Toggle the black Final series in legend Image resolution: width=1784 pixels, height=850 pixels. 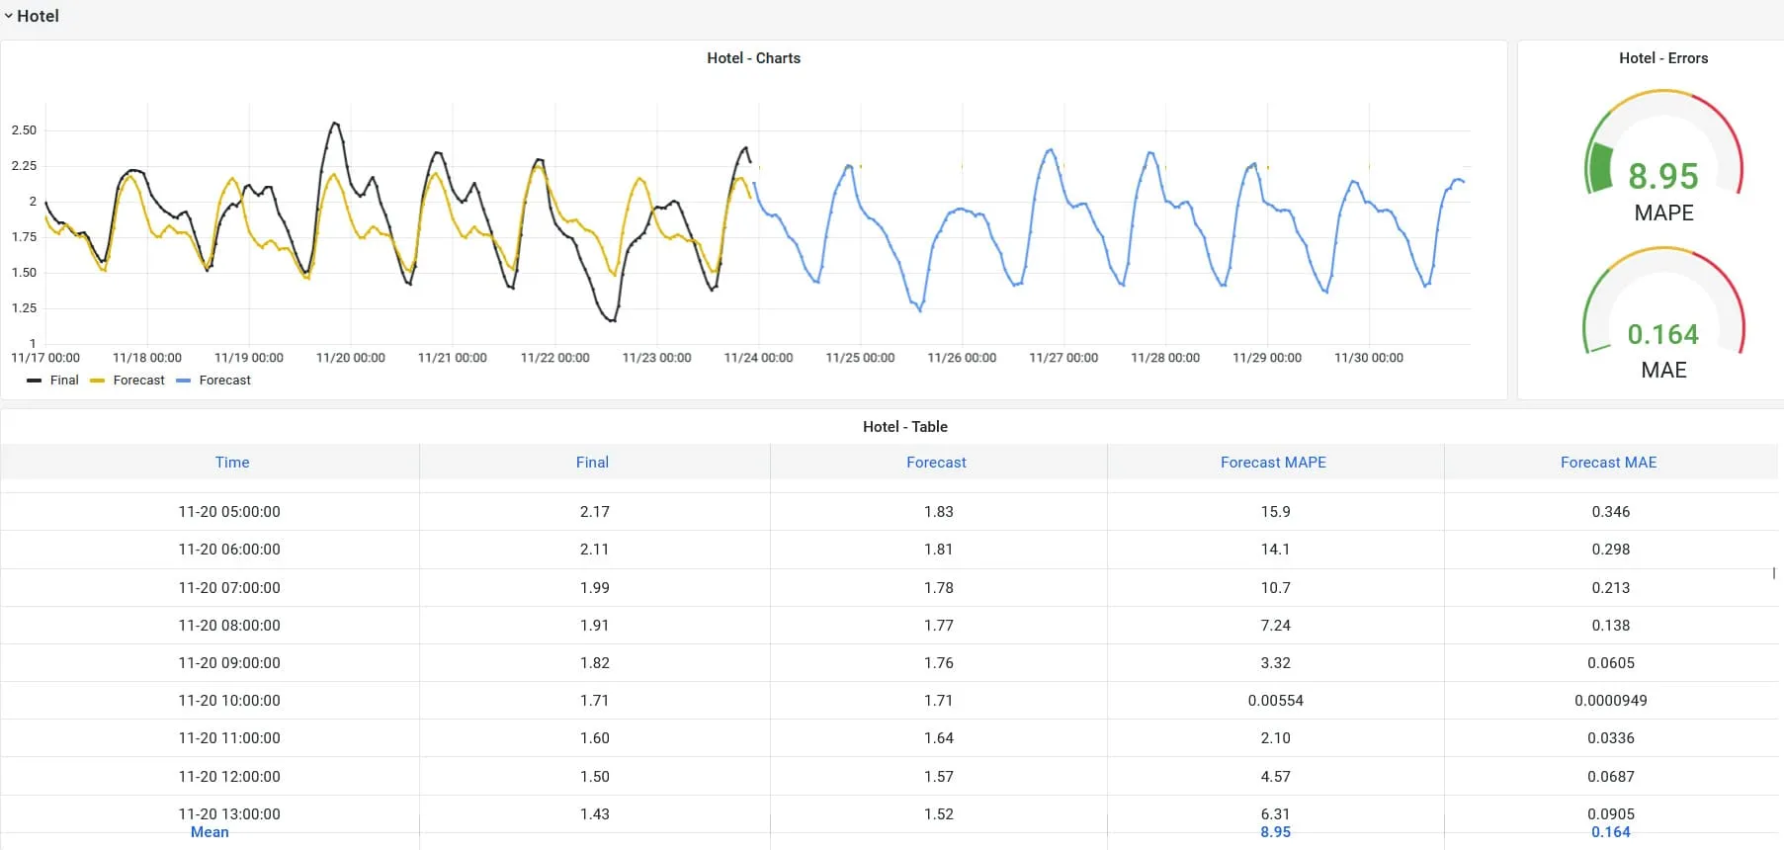(64, 381)
